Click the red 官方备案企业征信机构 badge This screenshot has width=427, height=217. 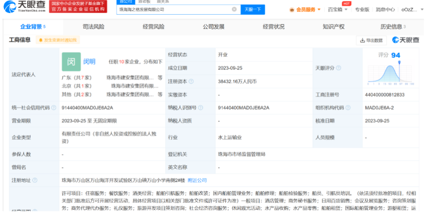(78, 7)
